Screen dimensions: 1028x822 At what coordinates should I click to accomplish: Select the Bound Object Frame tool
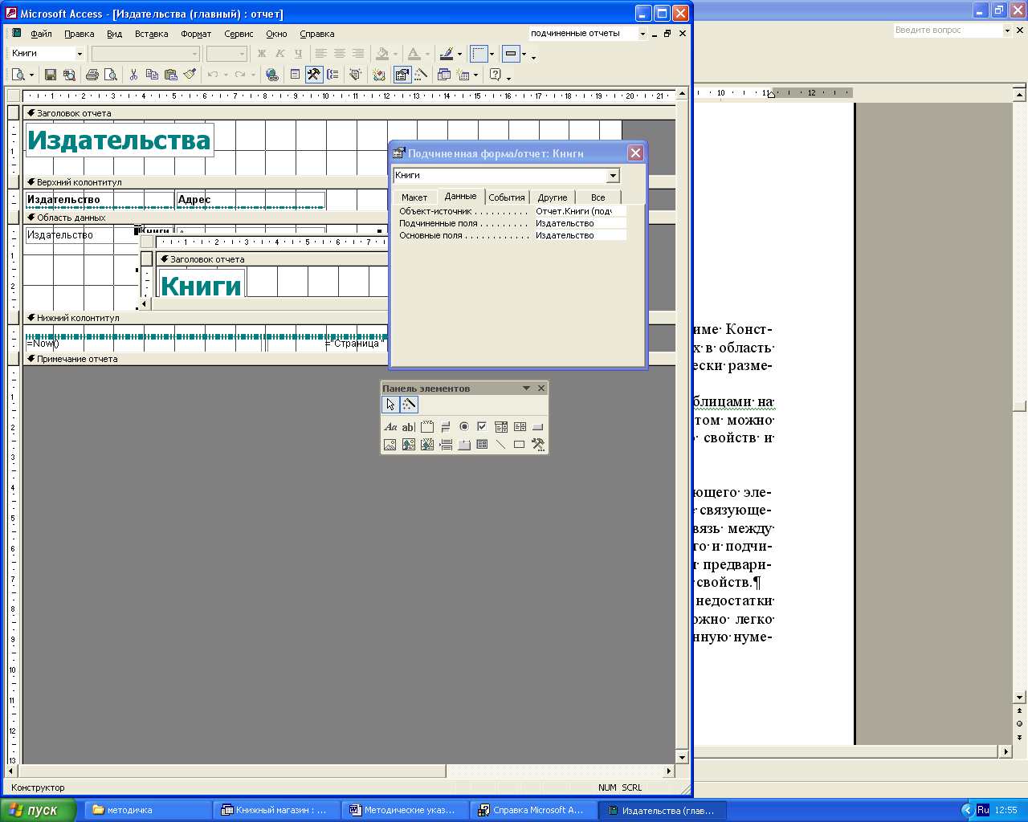tap(427, 445)
